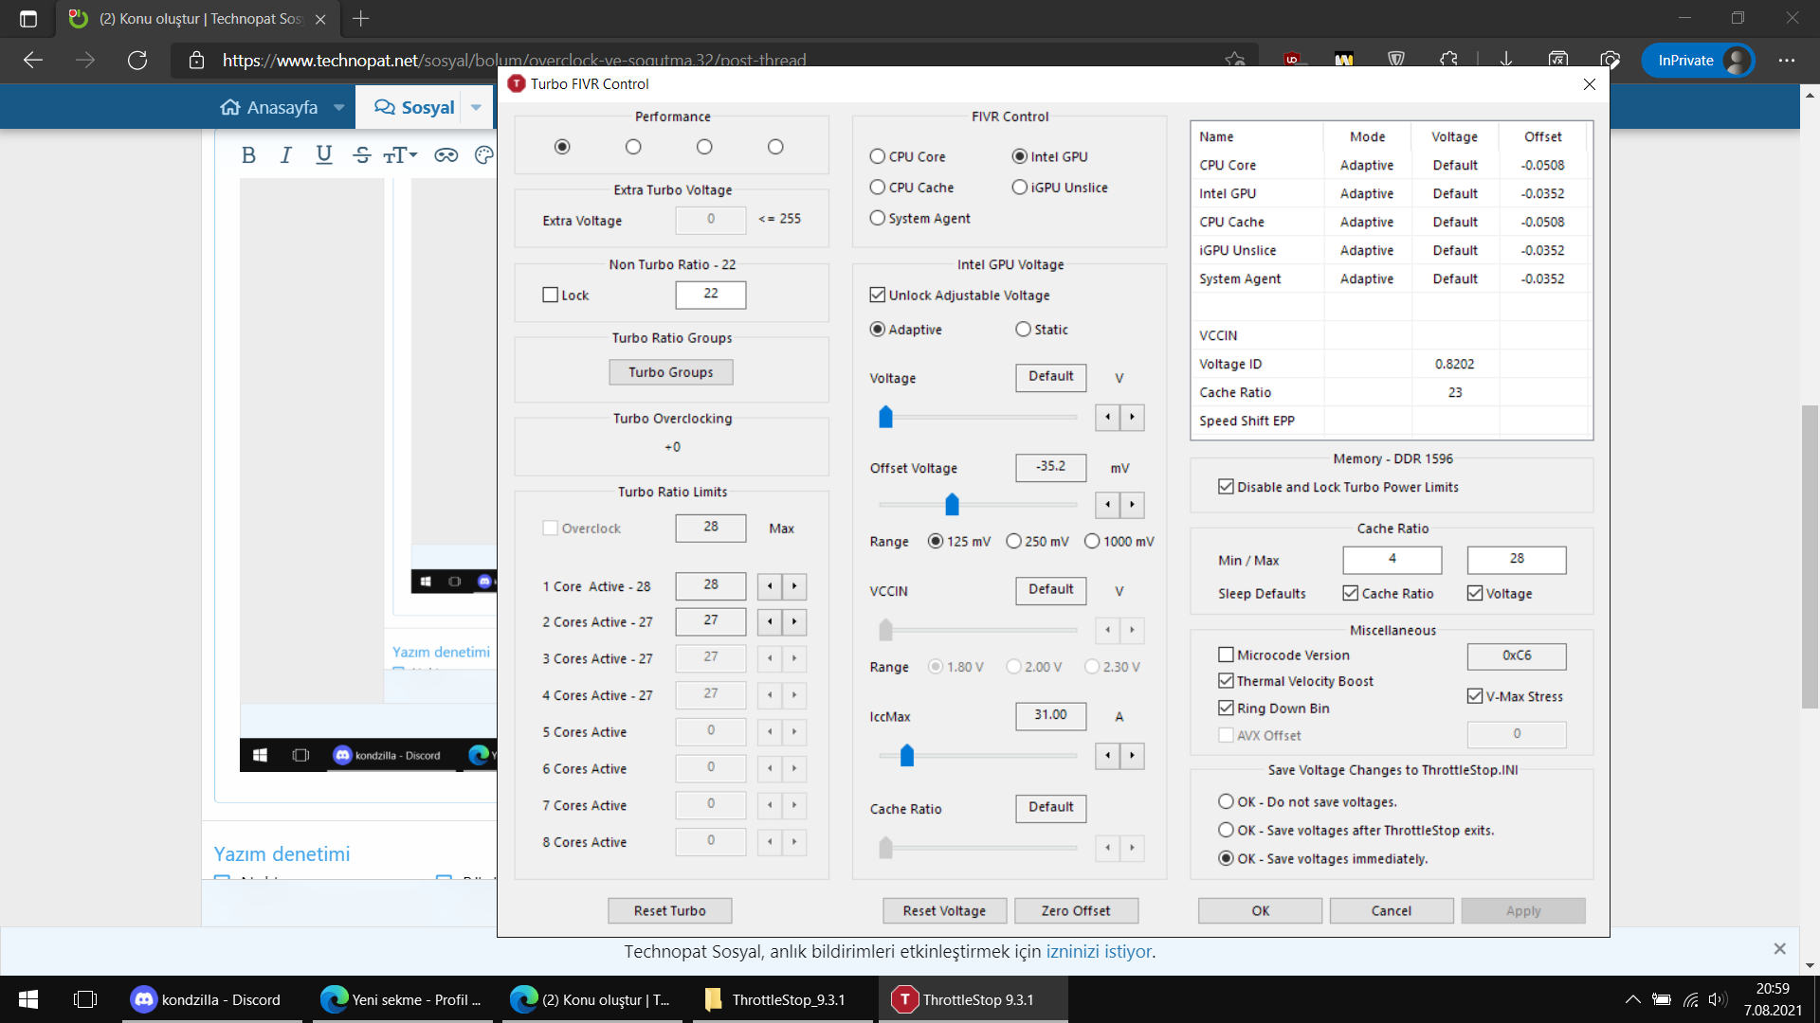Image resolution: width=1820 pixels, height=1023 pixels.
Task: Toggle italic formatting icon in editor
Action: coord(285,155)
